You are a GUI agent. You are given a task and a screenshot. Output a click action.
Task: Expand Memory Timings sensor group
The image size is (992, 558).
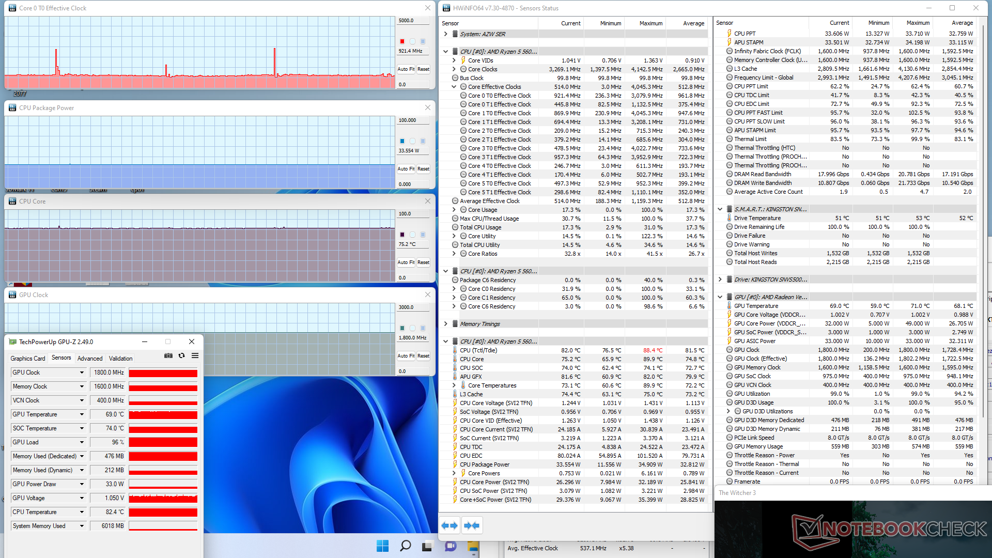[x=446, y=324]
